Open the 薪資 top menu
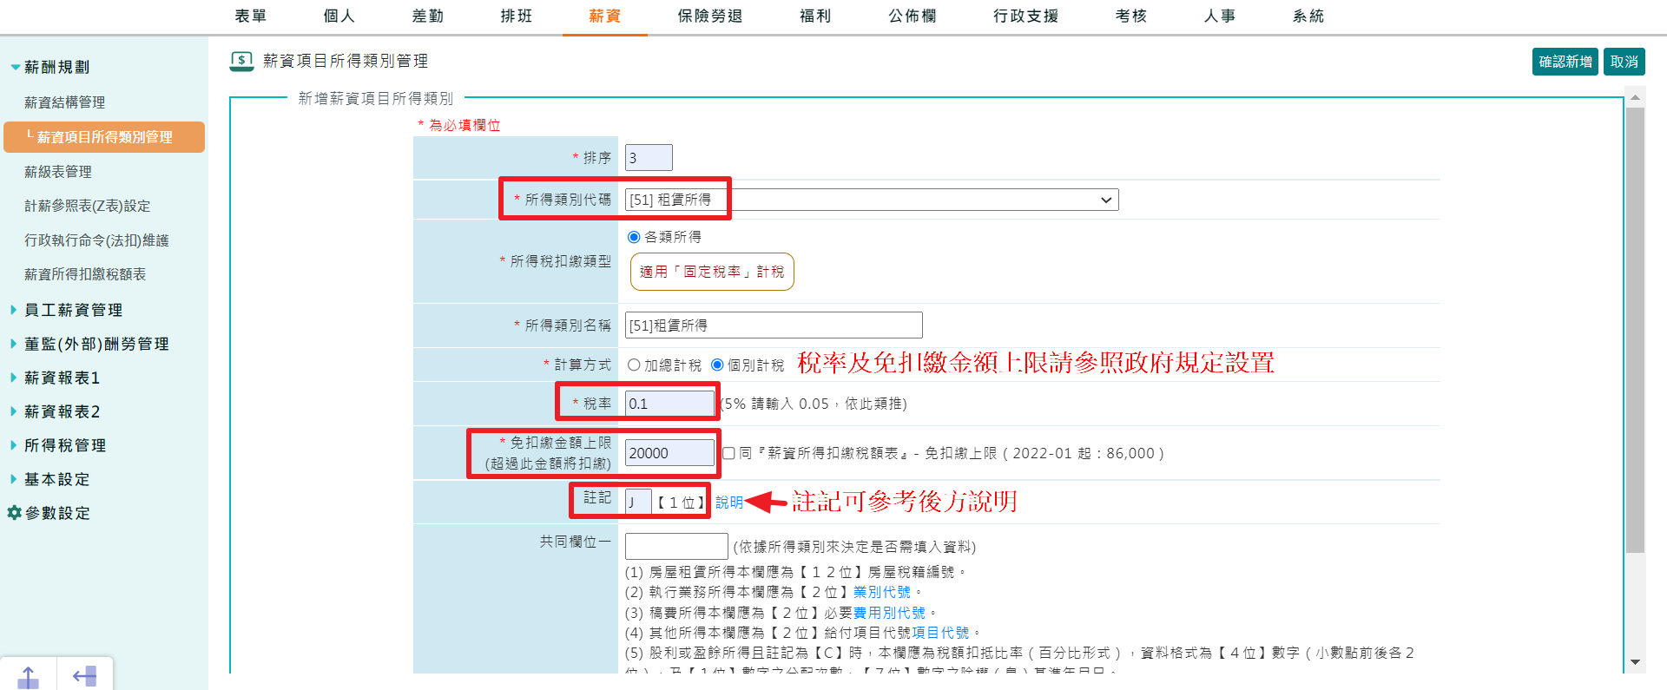 605,16
